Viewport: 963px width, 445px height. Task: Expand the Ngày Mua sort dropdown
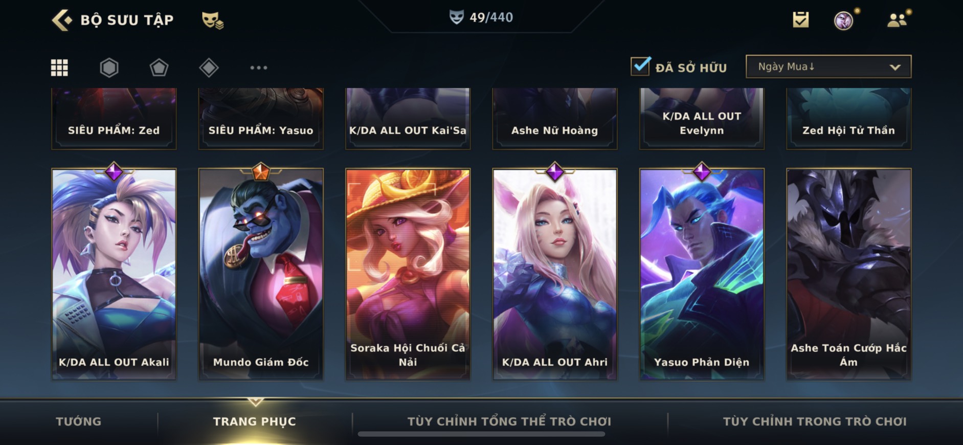pos(828,66)
